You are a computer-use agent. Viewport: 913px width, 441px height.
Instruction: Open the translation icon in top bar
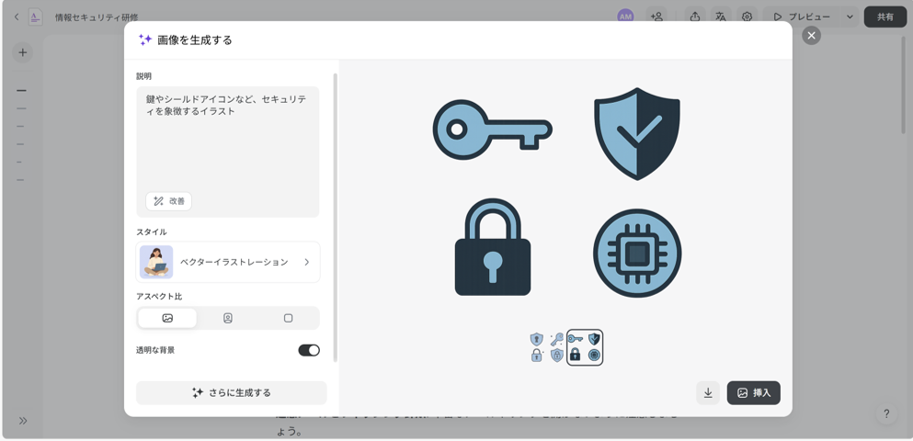click(721, 17)
